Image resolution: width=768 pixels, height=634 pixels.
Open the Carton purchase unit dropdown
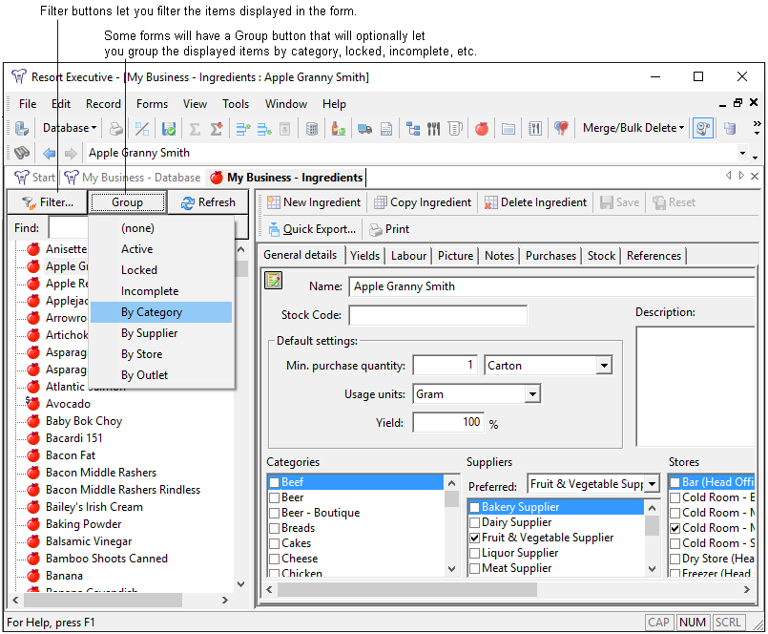click(x=605, y=366)
